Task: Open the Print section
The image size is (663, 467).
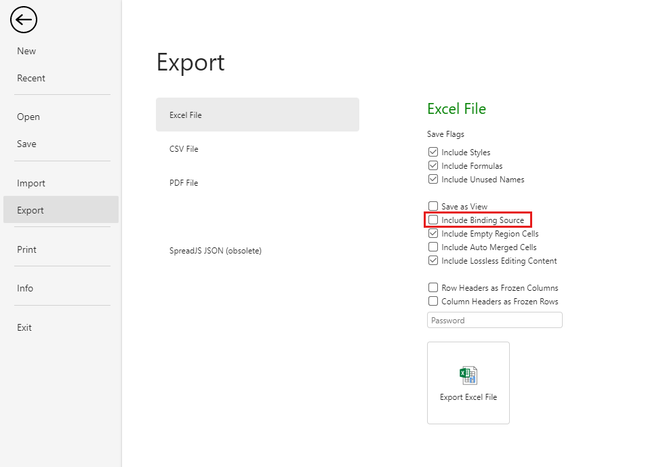Action: [x=61, y=249]
